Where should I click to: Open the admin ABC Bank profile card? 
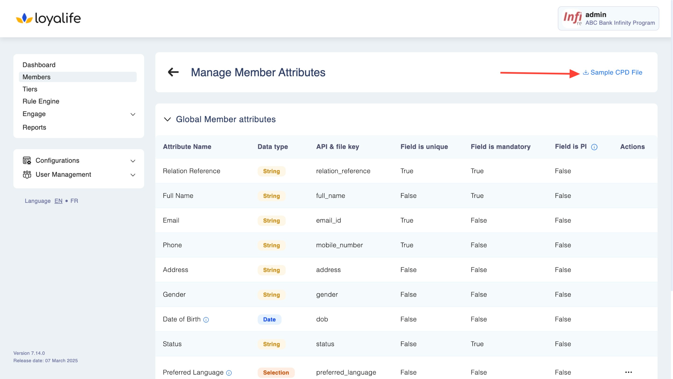(x=608, y=19)
